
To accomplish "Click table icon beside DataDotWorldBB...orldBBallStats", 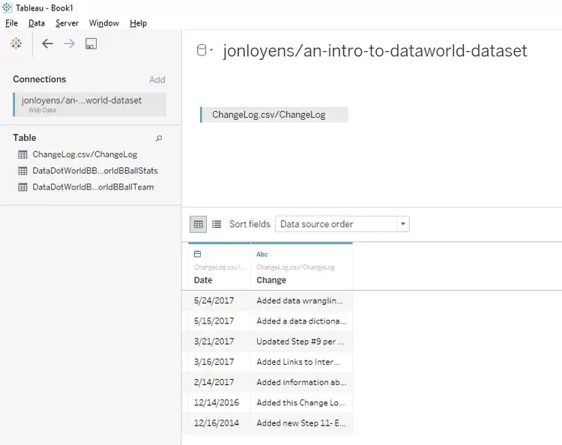I will click(22, 171).
